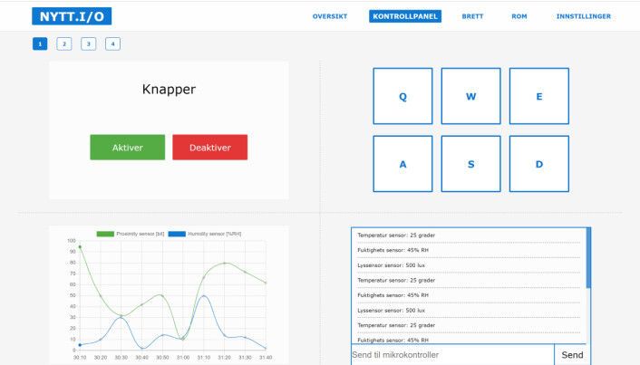Viewport: 640px width, 365px height.
Task: Open the Rom section
Action: tap(519, 16)
